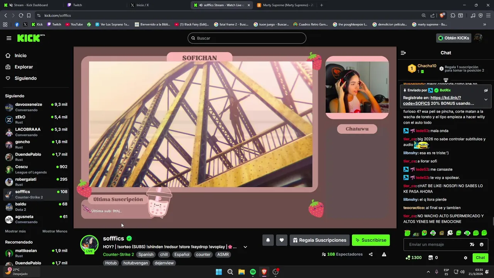
Task: Open davooxeneize channel in sidebar
Action: pos(36,107)
